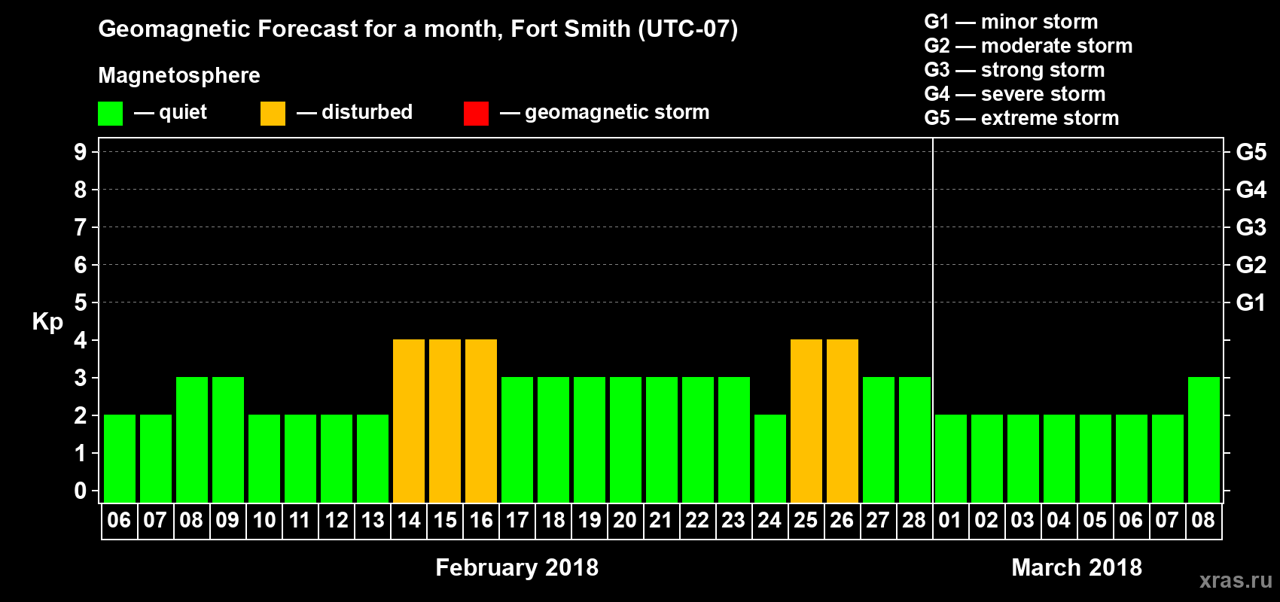The image size is (1280, 602).
Task: Click the G4 right-axis label
Action: pyautogui.click(x=1251, y=190)
